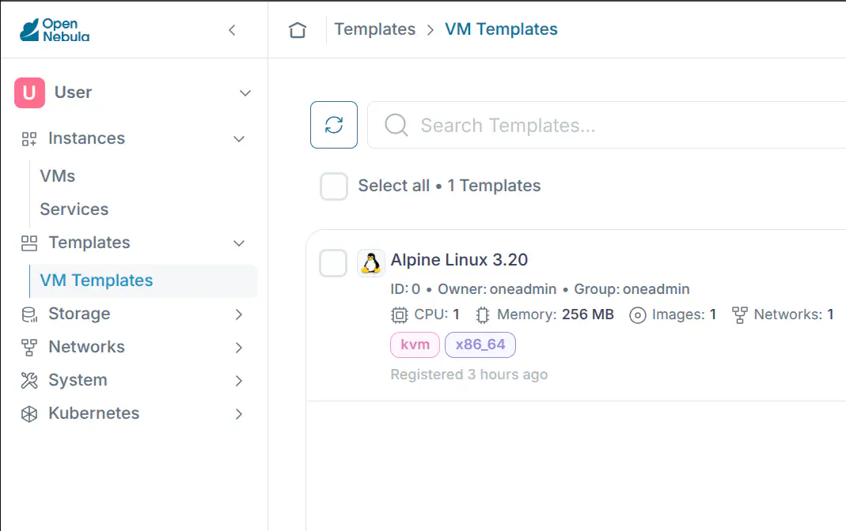Screen dimensions: 846x531
Task: Click the System label
Action: 78,380
